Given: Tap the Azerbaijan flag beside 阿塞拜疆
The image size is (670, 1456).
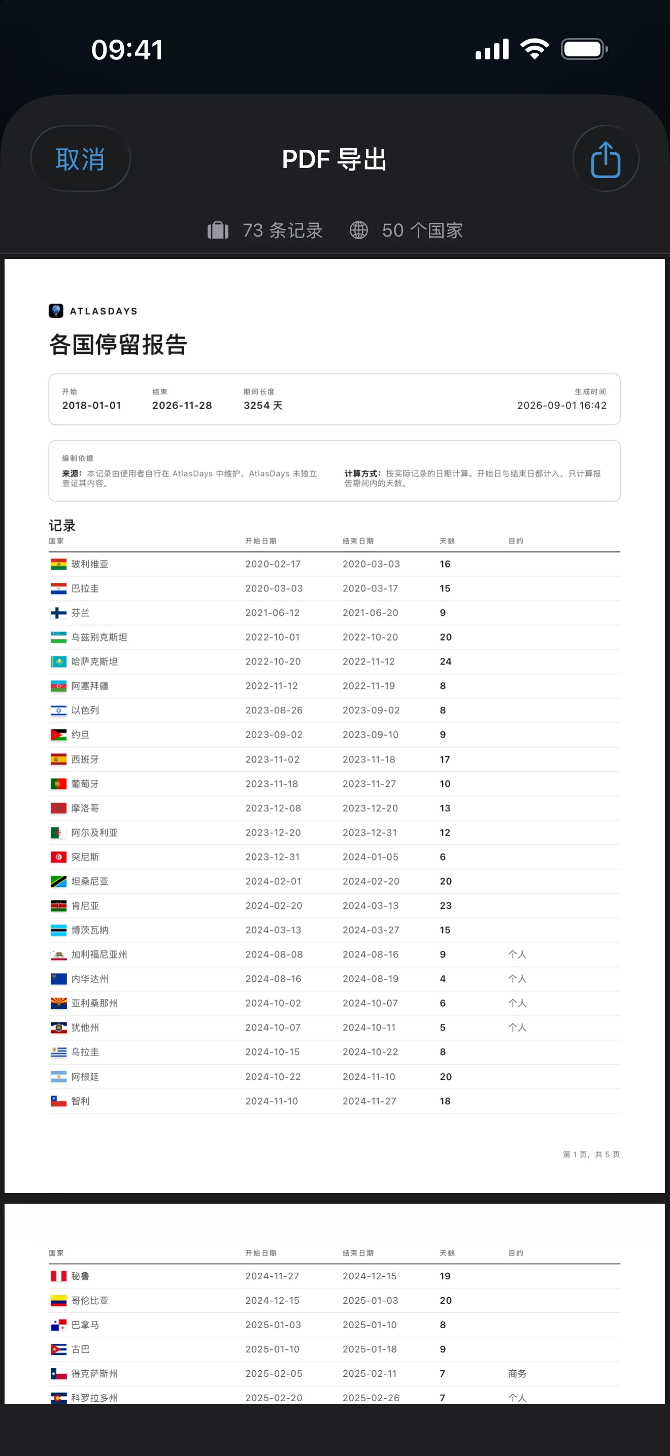Looking at the screenshot, I should (59, 685).
